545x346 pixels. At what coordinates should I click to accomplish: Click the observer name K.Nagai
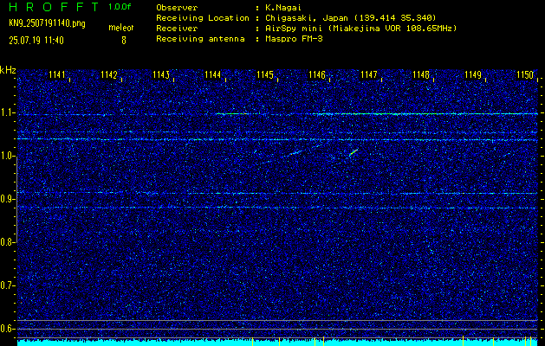tap(283, 7)
